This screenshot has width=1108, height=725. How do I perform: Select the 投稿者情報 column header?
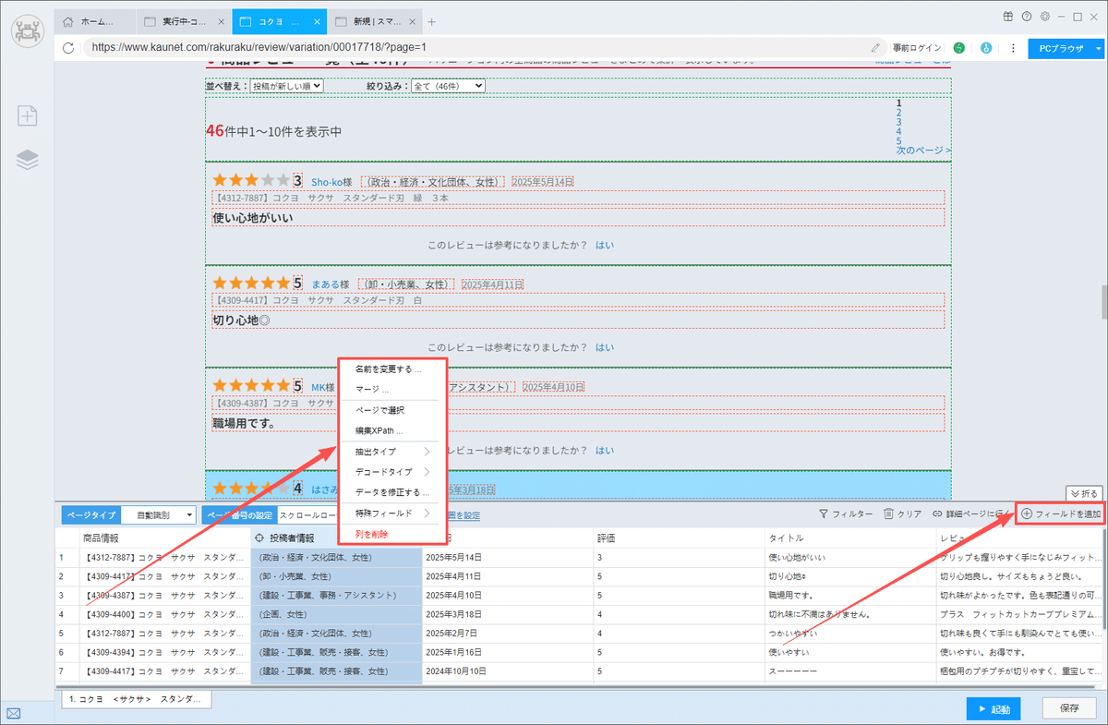[336, 538]
